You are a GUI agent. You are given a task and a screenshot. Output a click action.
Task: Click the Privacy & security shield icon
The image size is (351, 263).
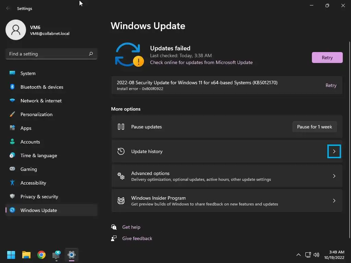point(12,196)
